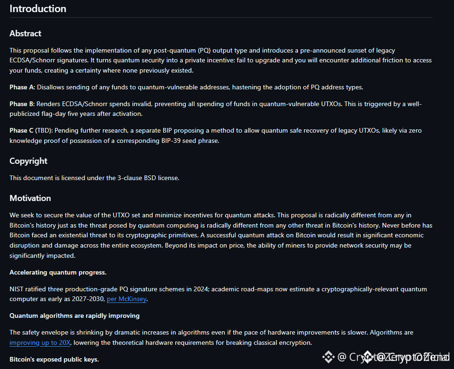The height and width of the screenshot is (369, 454).
Task: Click the white diamond logo overlapping the watermark text
Action: tap(368, 357)
